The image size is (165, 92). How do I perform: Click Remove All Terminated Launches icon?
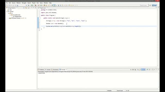click(135, 70)
